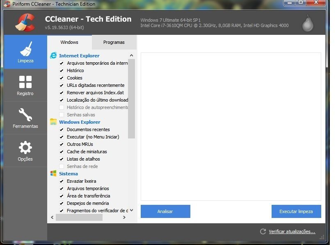
Task: Click the CCleaner logo in header
Action: point(25,23)
